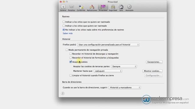Click the 'Cuando se use la barra de direcciones, sugerir:' label
Viewport: 195px width, 109px height.
[85, 88]
